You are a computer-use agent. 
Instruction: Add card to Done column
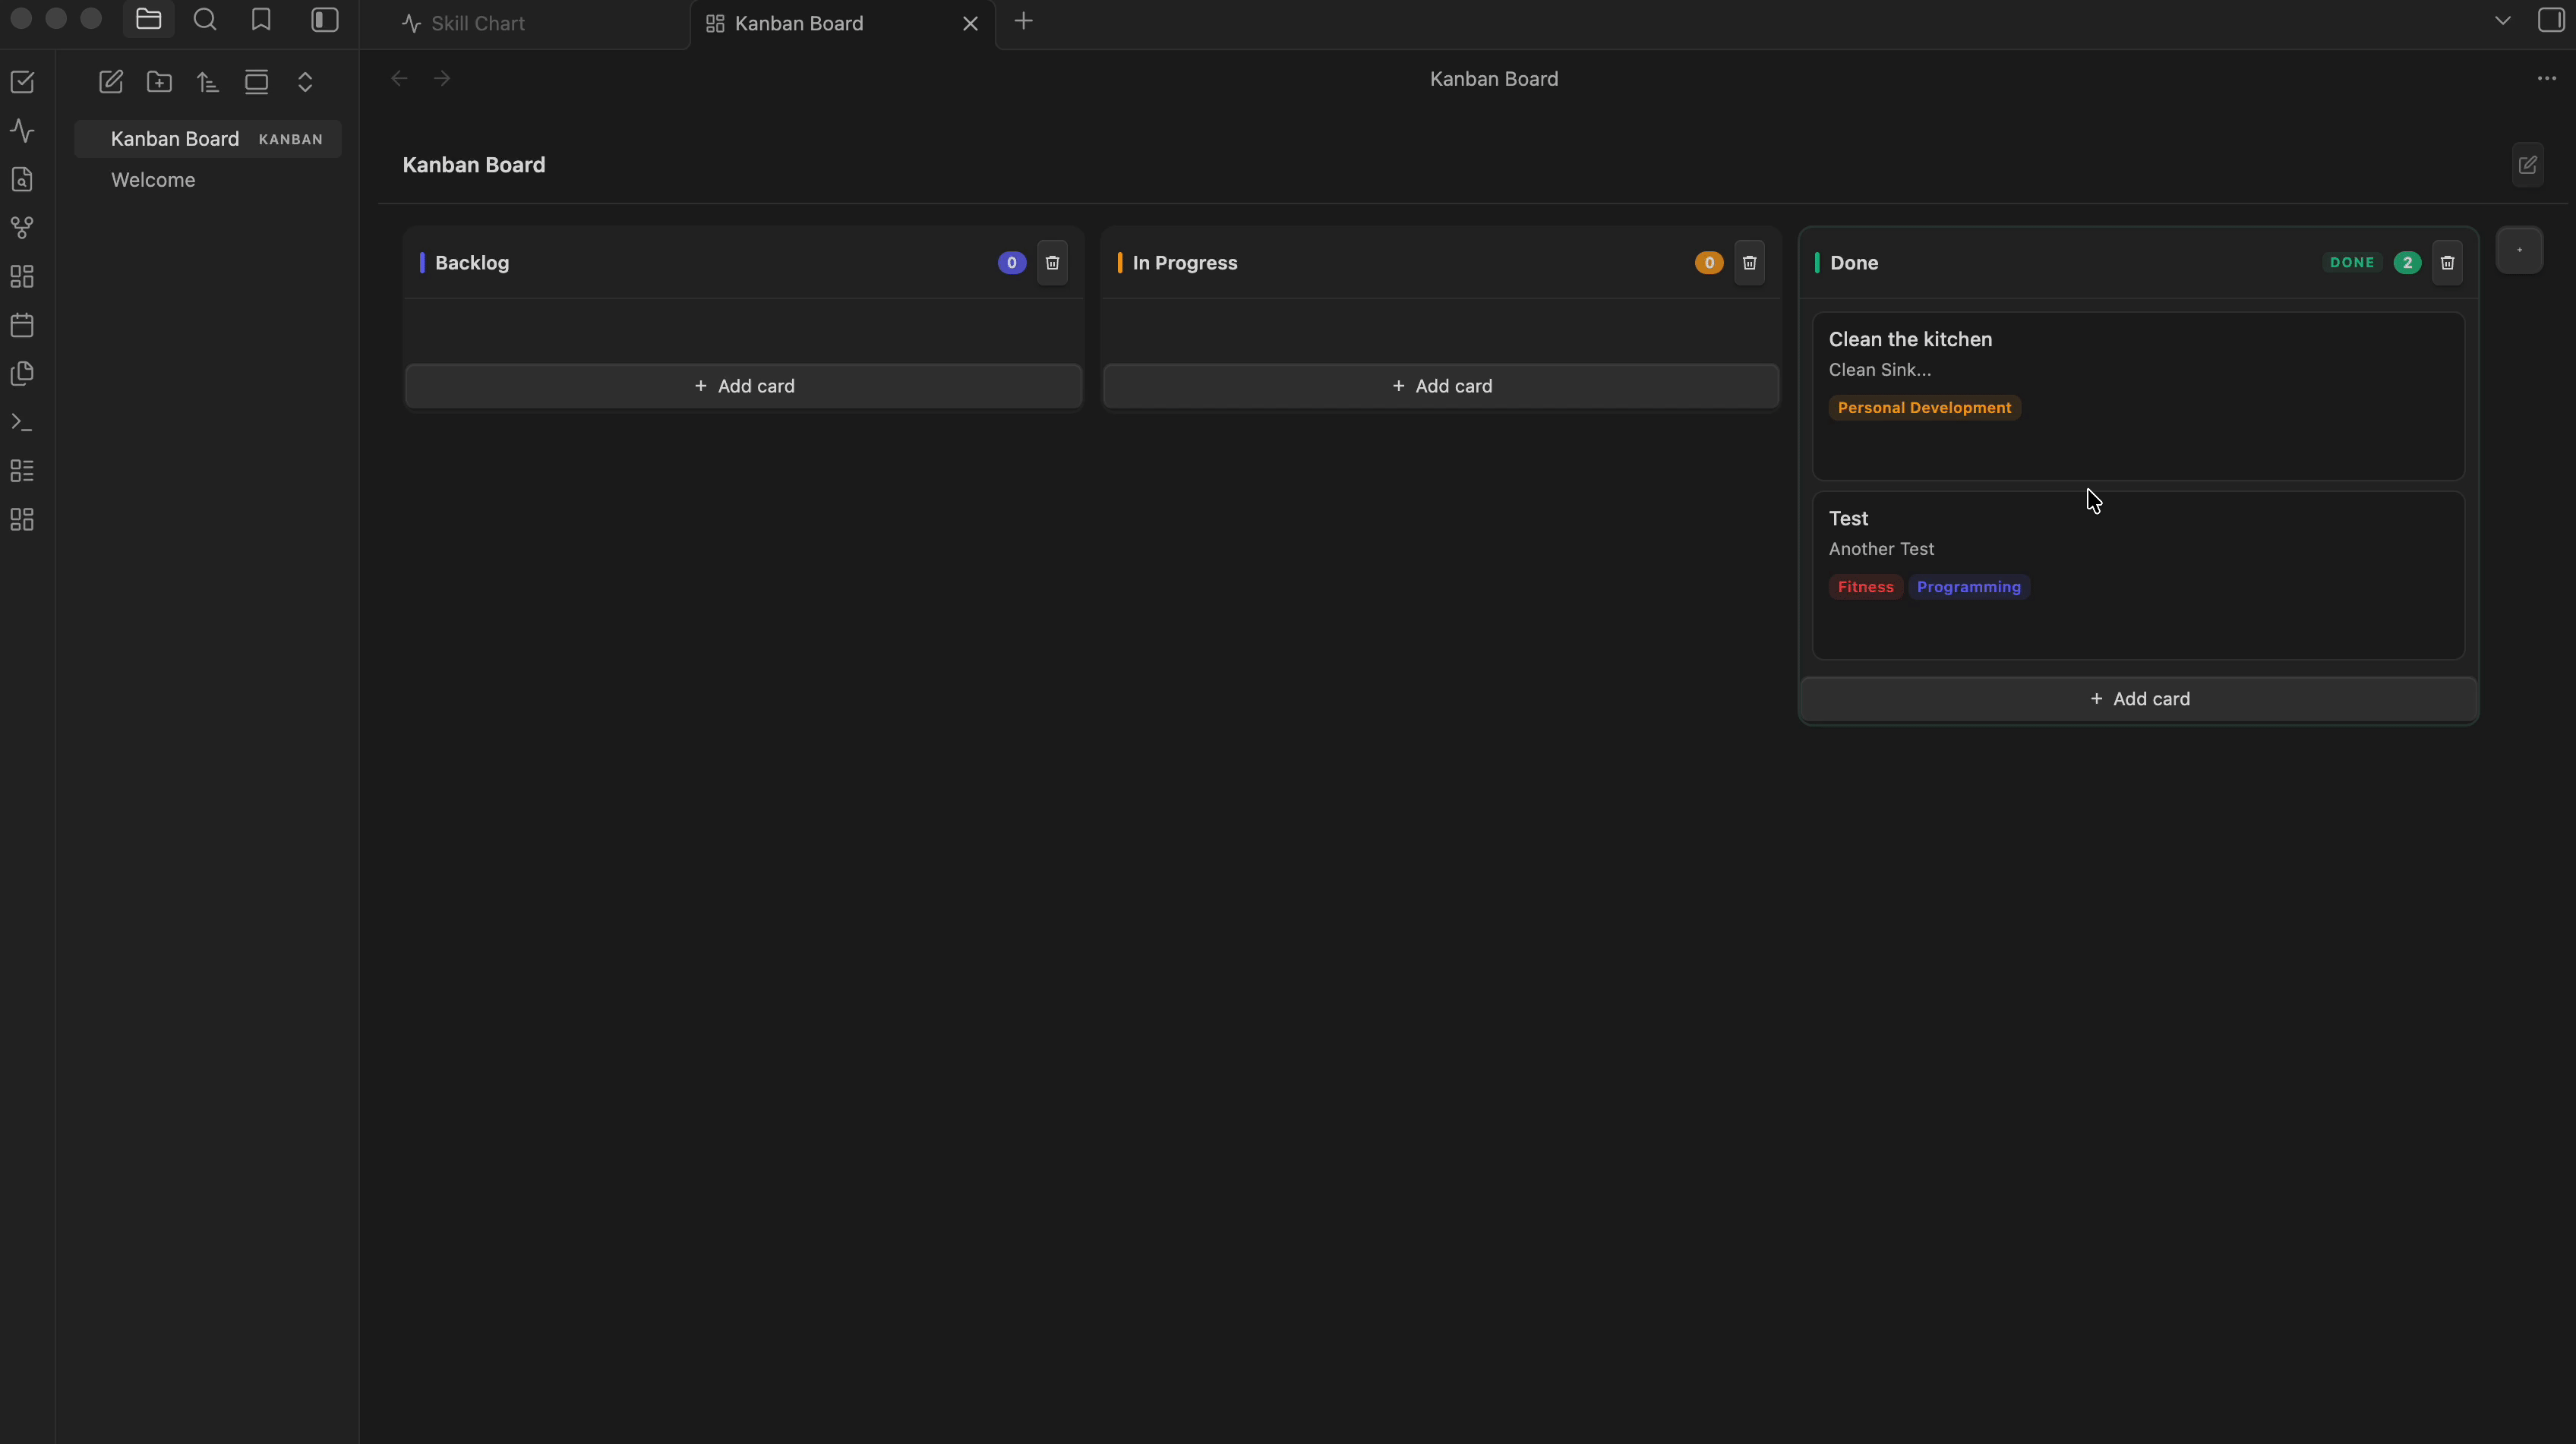[x=2139, y=699]
